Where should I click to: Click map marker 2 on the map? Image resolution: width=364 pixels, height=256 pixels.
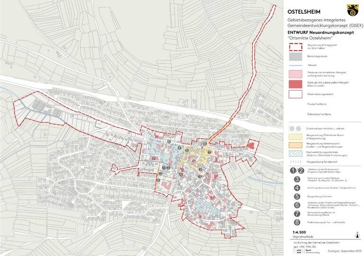[168, 168]
